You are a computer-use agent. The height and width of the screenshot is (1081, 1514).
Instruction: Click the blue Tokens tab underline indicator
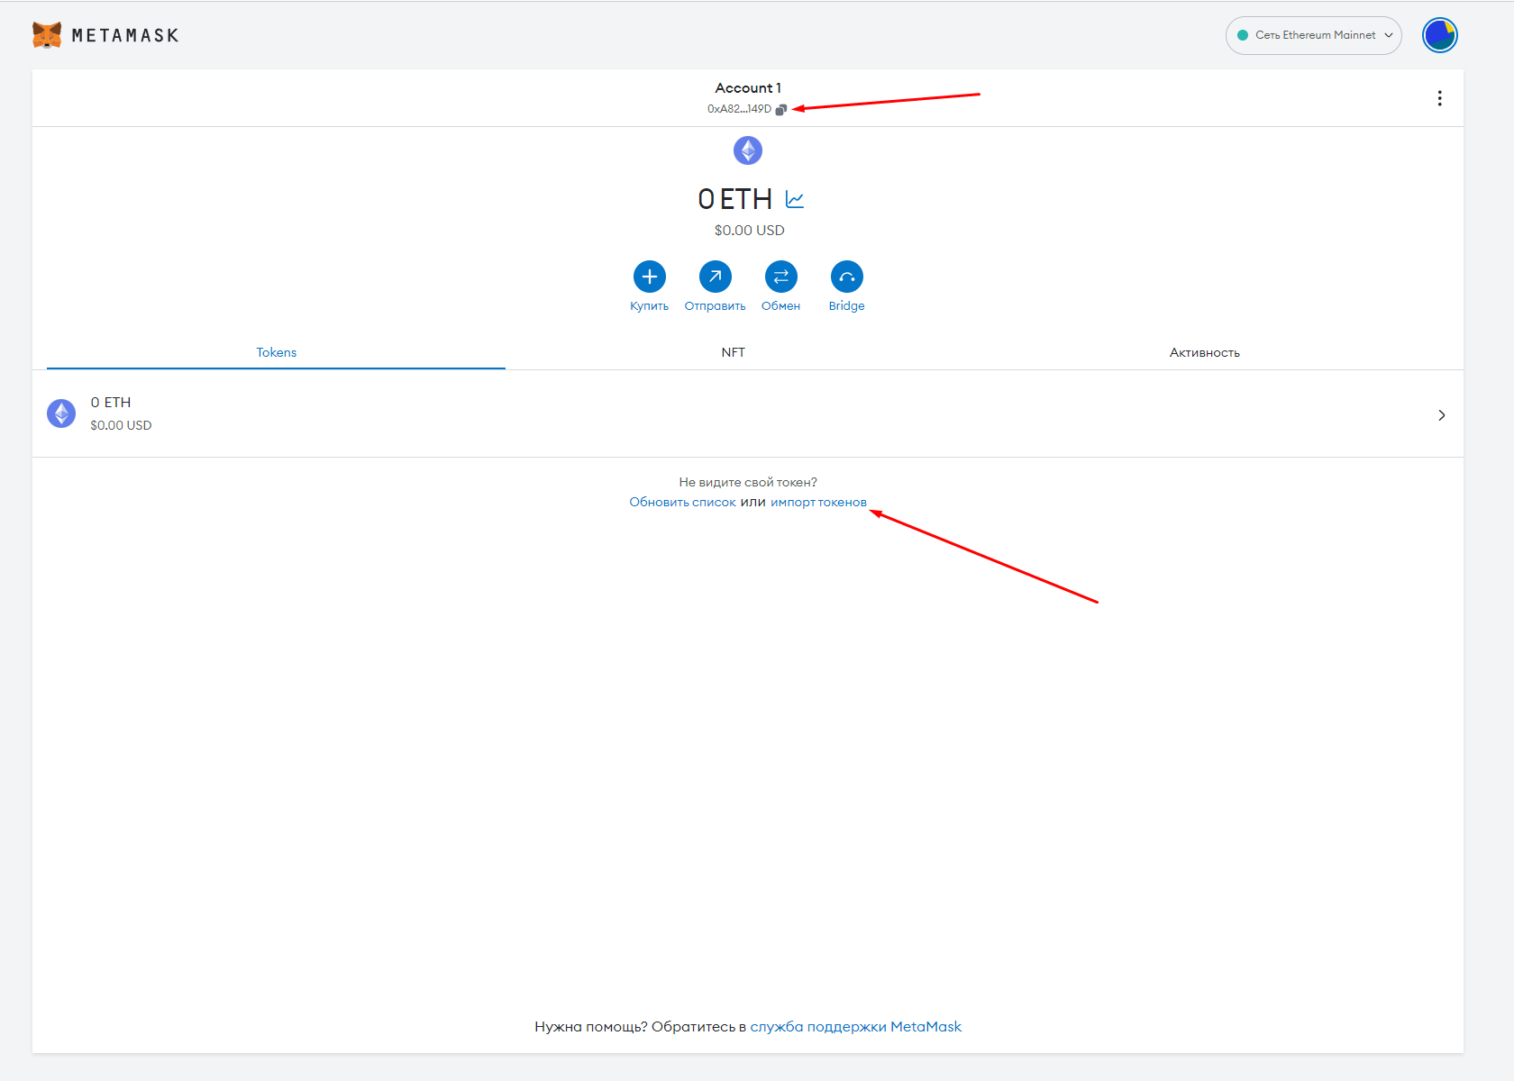276,368
